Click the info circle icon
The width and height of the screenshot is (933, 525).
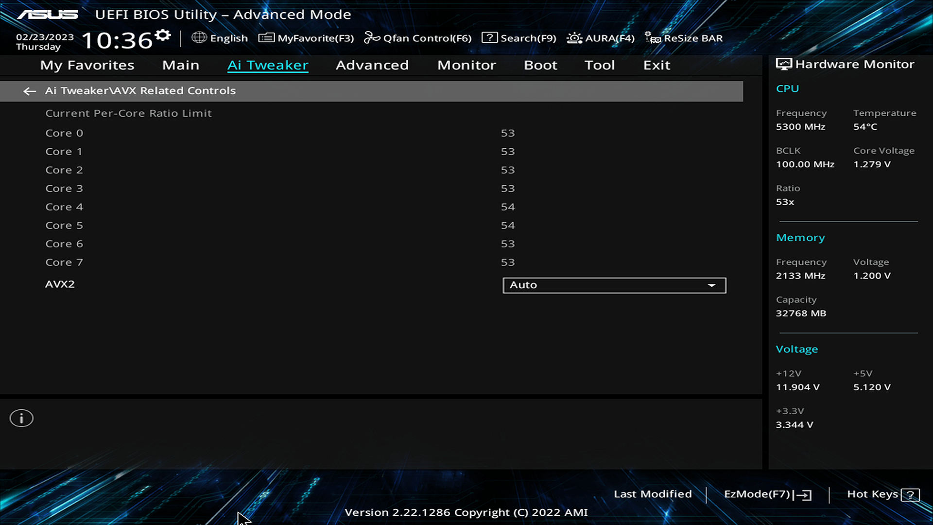[21, 418]
